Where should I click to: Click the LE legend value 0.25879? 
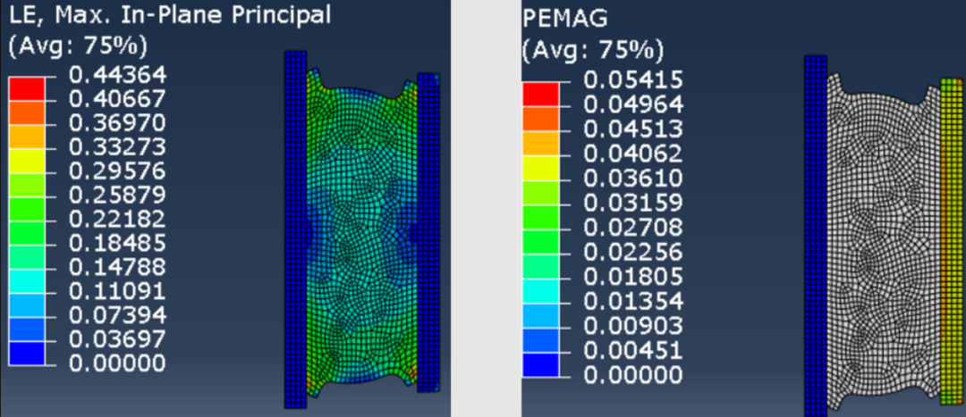(117, 195)
